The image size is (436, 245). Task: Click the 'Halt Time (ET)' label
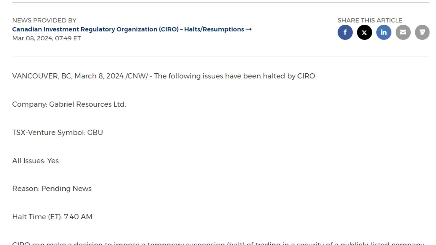tap(37, 217)
